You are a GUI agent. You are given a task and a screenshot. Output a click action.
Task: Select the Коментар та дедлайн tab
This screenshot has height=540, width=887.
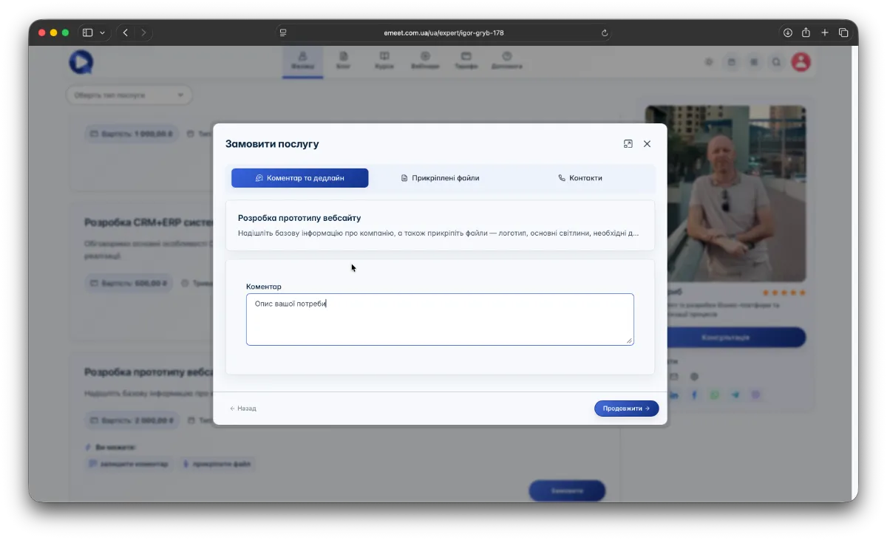pos(299,178)
